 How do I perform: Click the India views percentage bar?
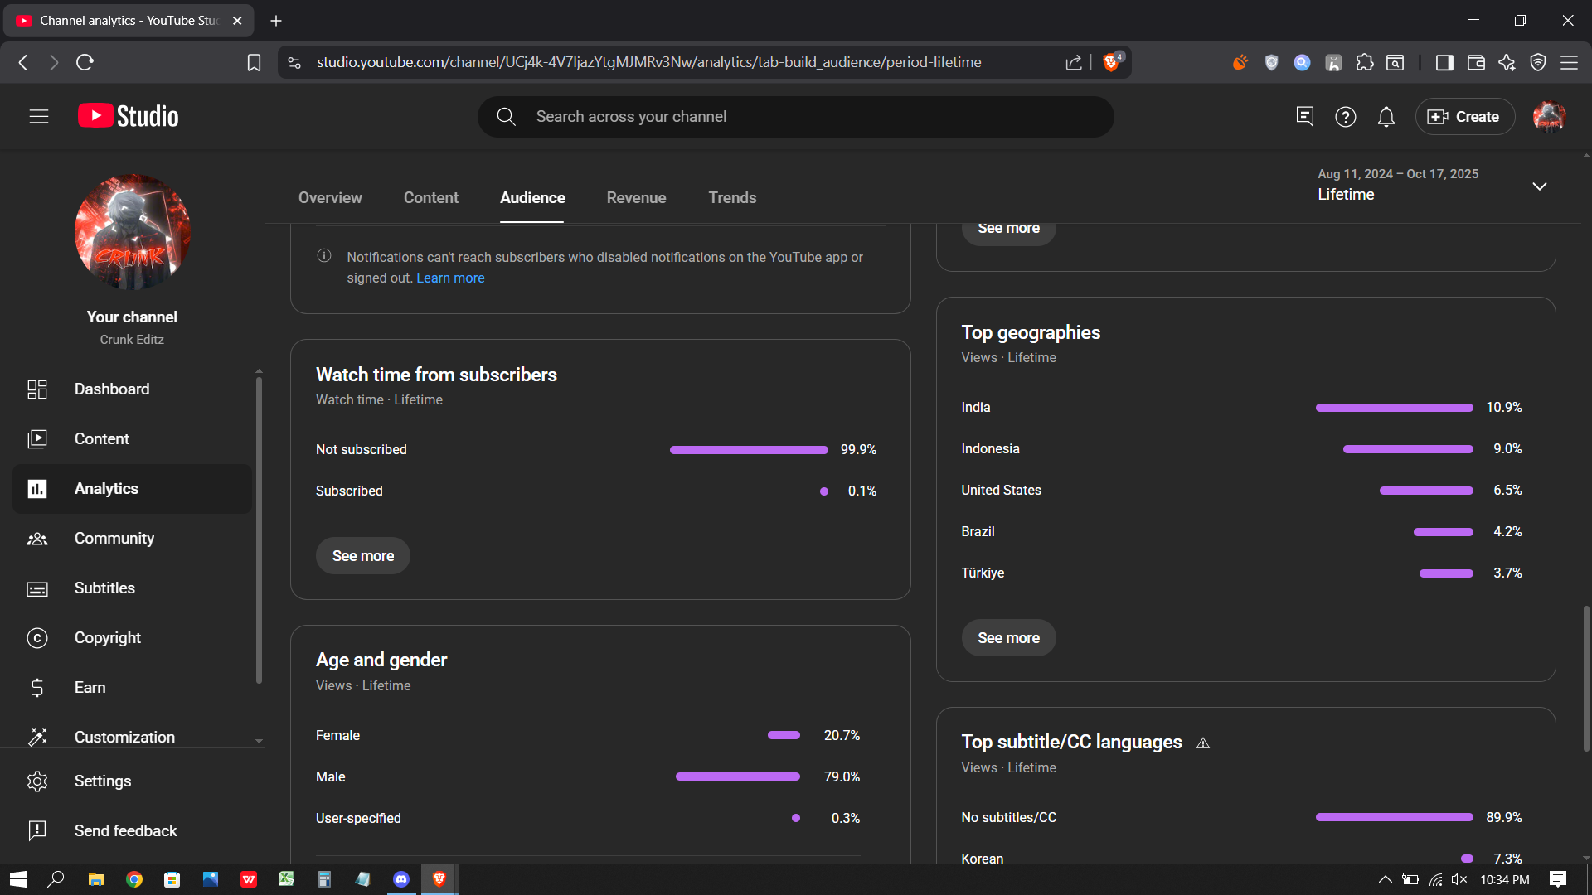[x=1394, y=407]
